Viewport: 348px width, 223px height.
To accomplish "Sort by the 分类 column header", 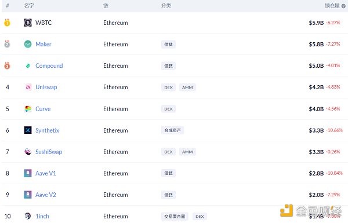I will [166, 6].
